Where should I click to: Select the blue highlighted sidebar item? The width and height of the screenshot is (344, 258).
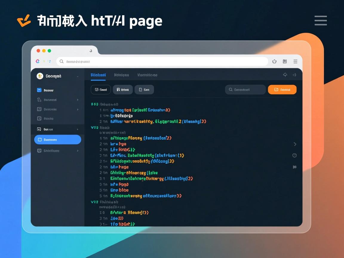58,140
